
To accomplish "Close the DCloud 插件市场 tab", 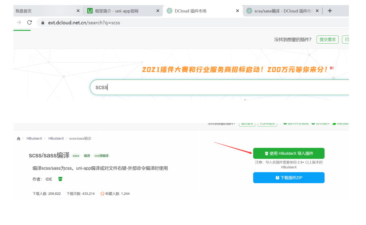I will tap(237, 11).
